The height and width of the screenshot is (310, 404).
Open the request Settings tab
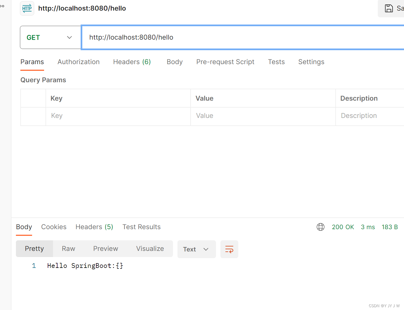coord(311,62)
